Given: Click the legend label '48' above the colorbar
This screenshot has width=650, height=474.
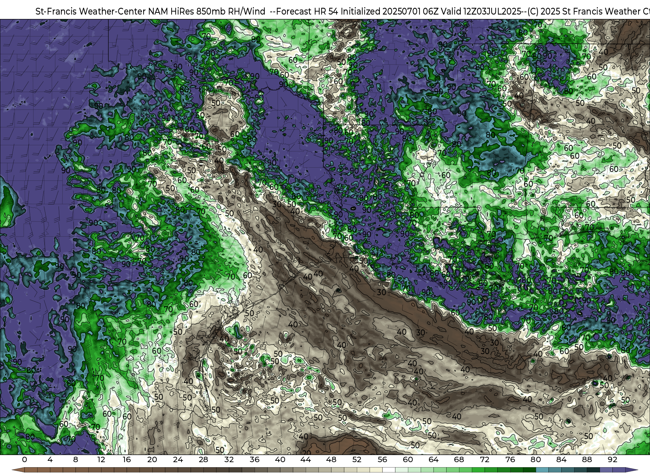Looking at the screenshot, I should [x=331, y=460].
